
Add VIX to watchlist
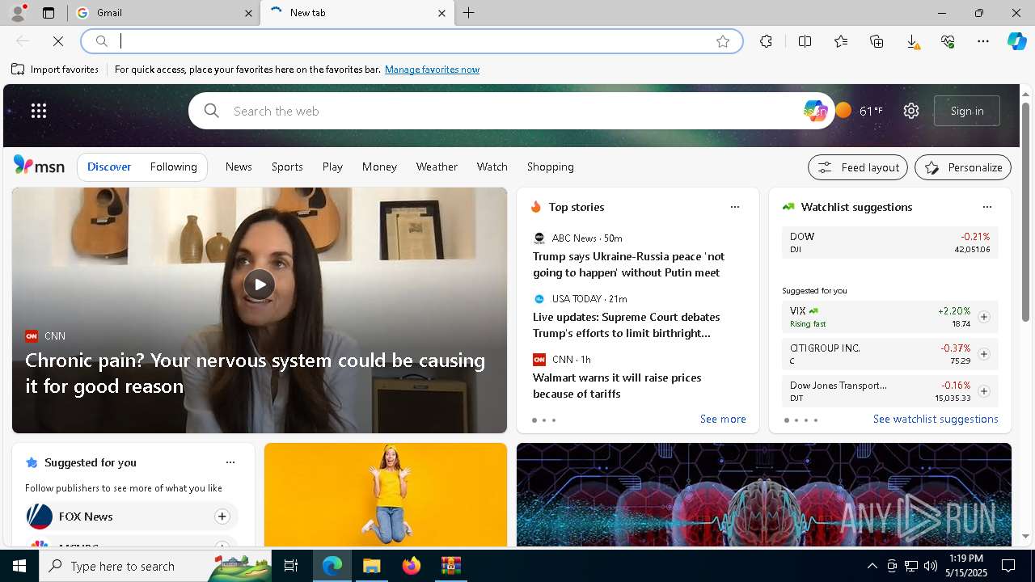(x=984, y=317)
